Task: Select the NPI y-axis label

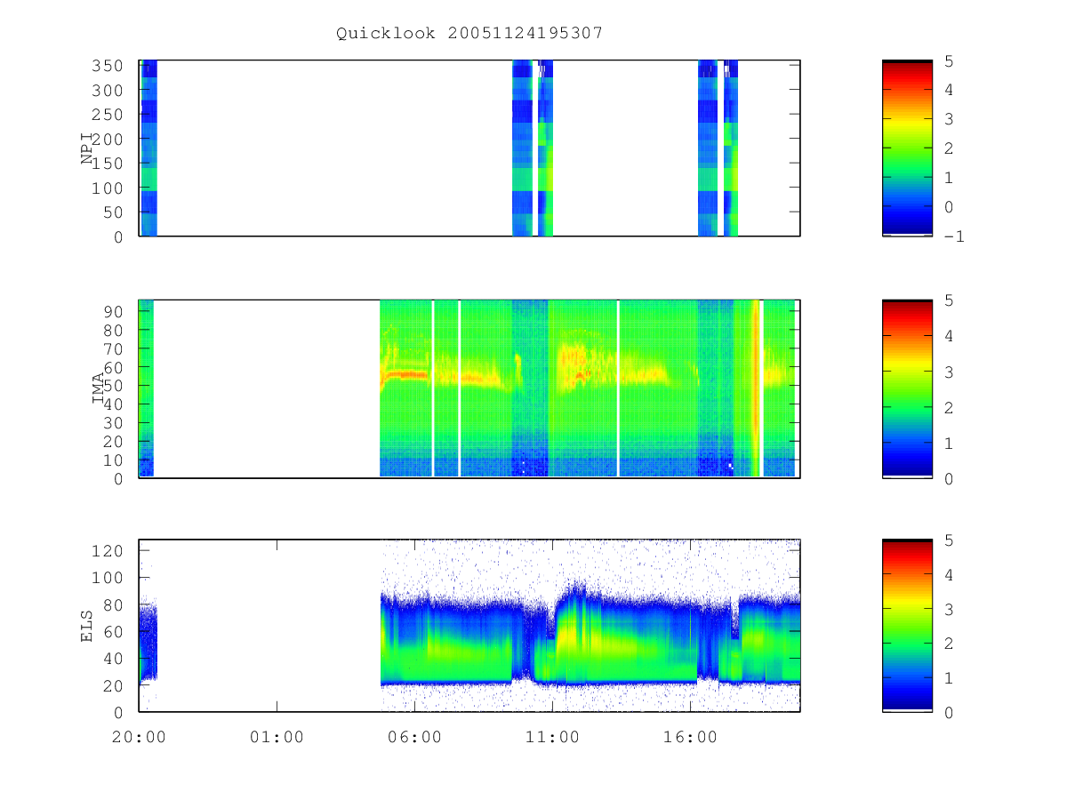Action: tap(88, 148)
